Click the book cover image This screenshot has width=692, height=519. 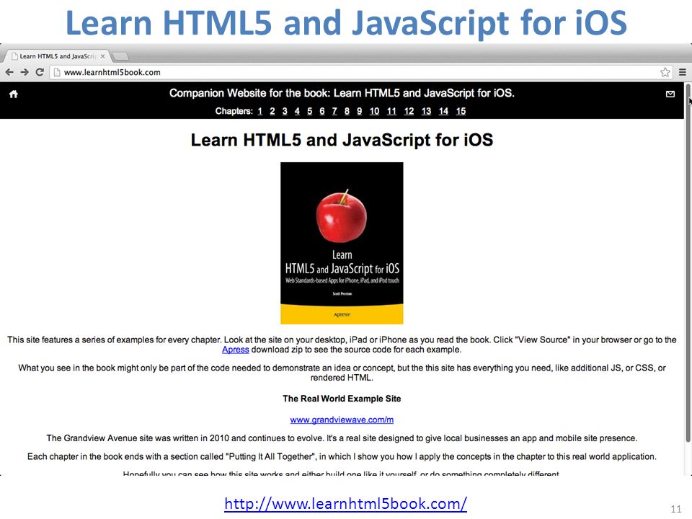pos(342,243)
